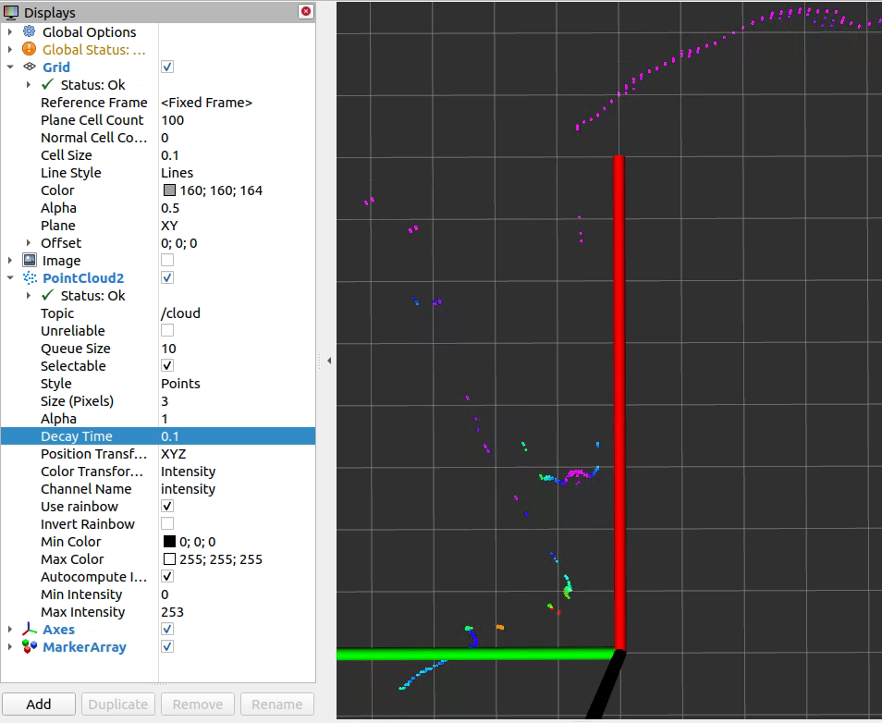882x723 pixels.
Task: Enable the Image display checkbox
Action: point(167,261)
